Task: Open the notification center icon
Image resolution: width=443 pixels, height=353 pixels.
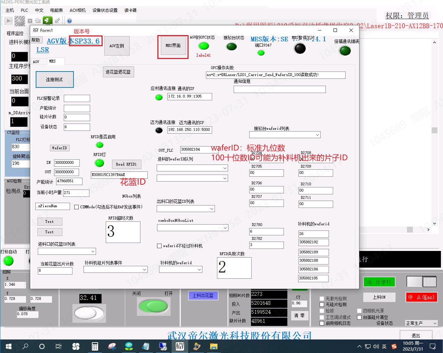Action: click(x=433, y=346)
